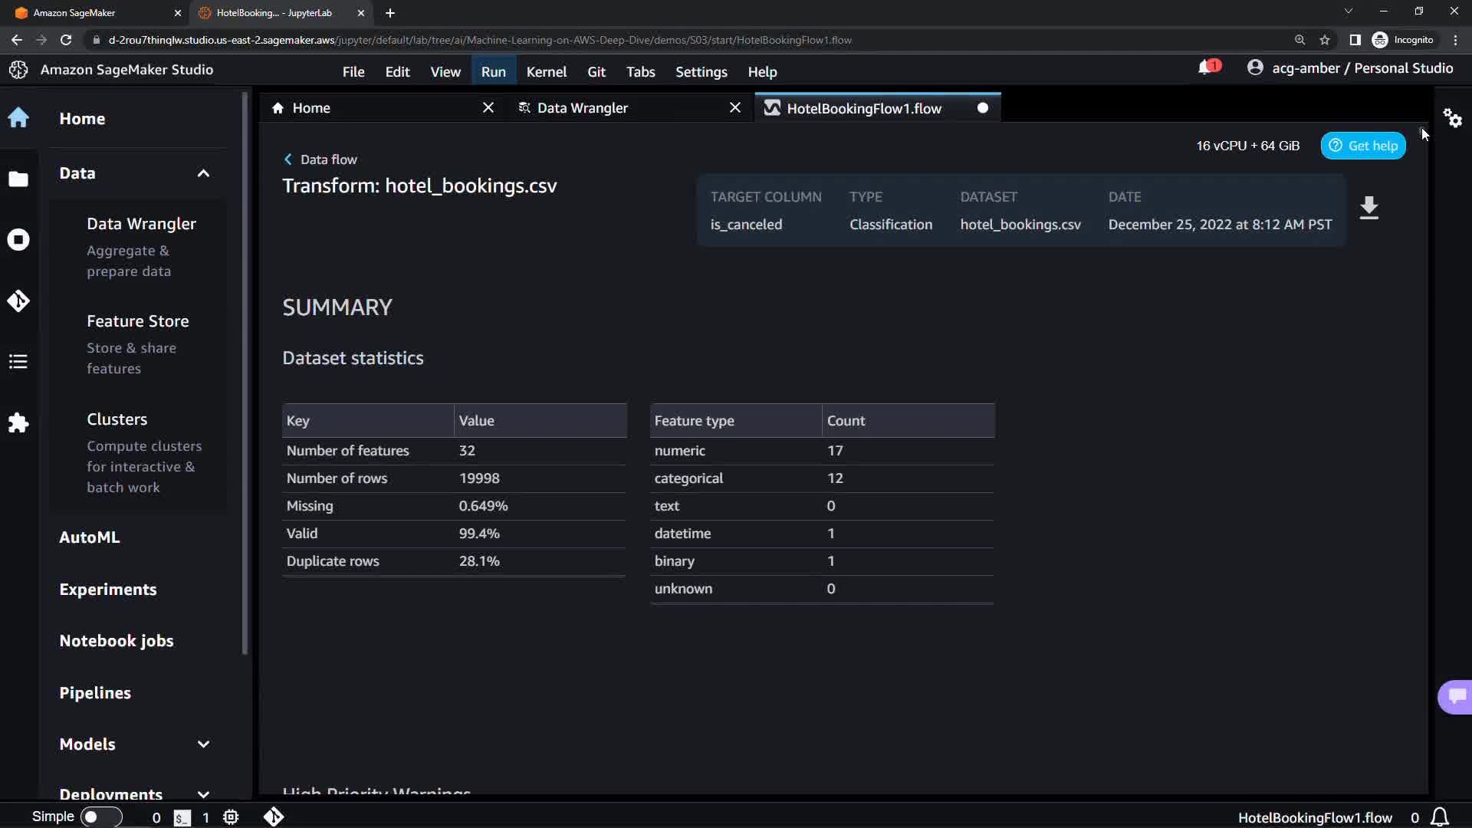Toggle the Simple mode switch
The height and width of the screenshot is (828, 1472).
click(x=101, y=817)
